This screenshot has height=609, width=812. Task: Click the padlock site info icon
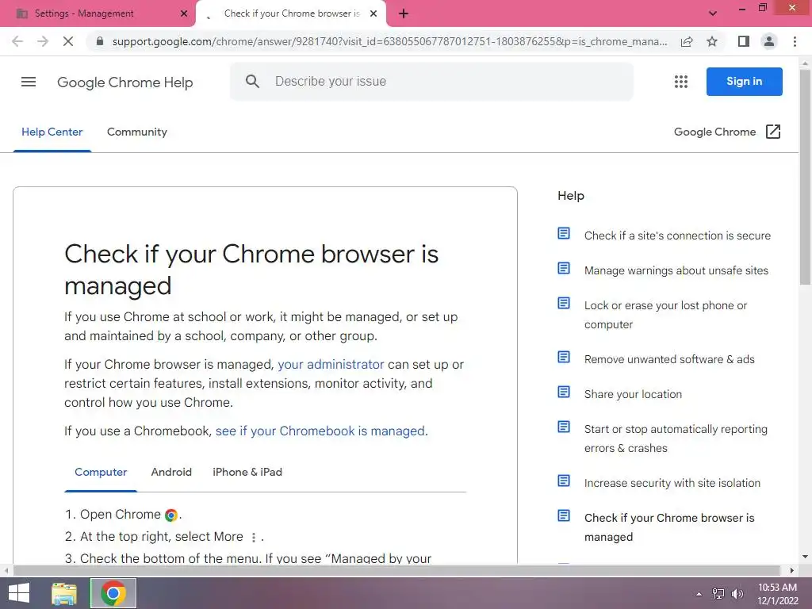click(x=100, y=41)
